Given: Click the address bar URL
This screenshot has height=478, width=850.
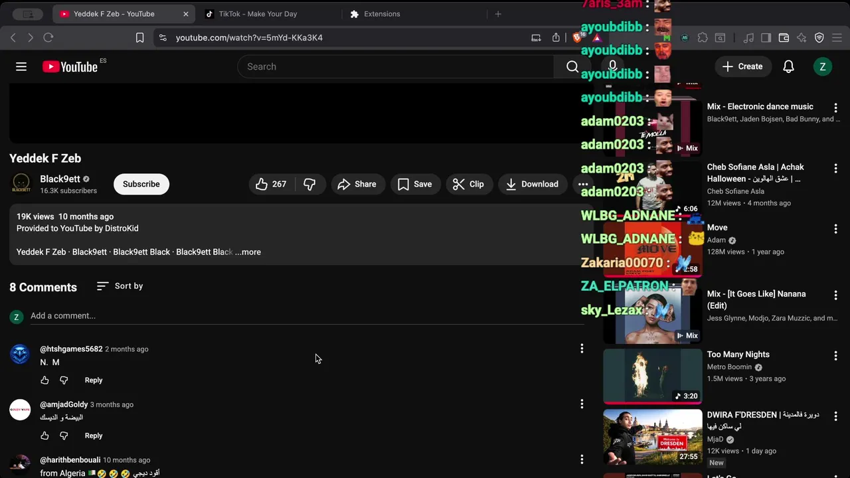Looking at the screenshot, I should (x=249, y=38).
